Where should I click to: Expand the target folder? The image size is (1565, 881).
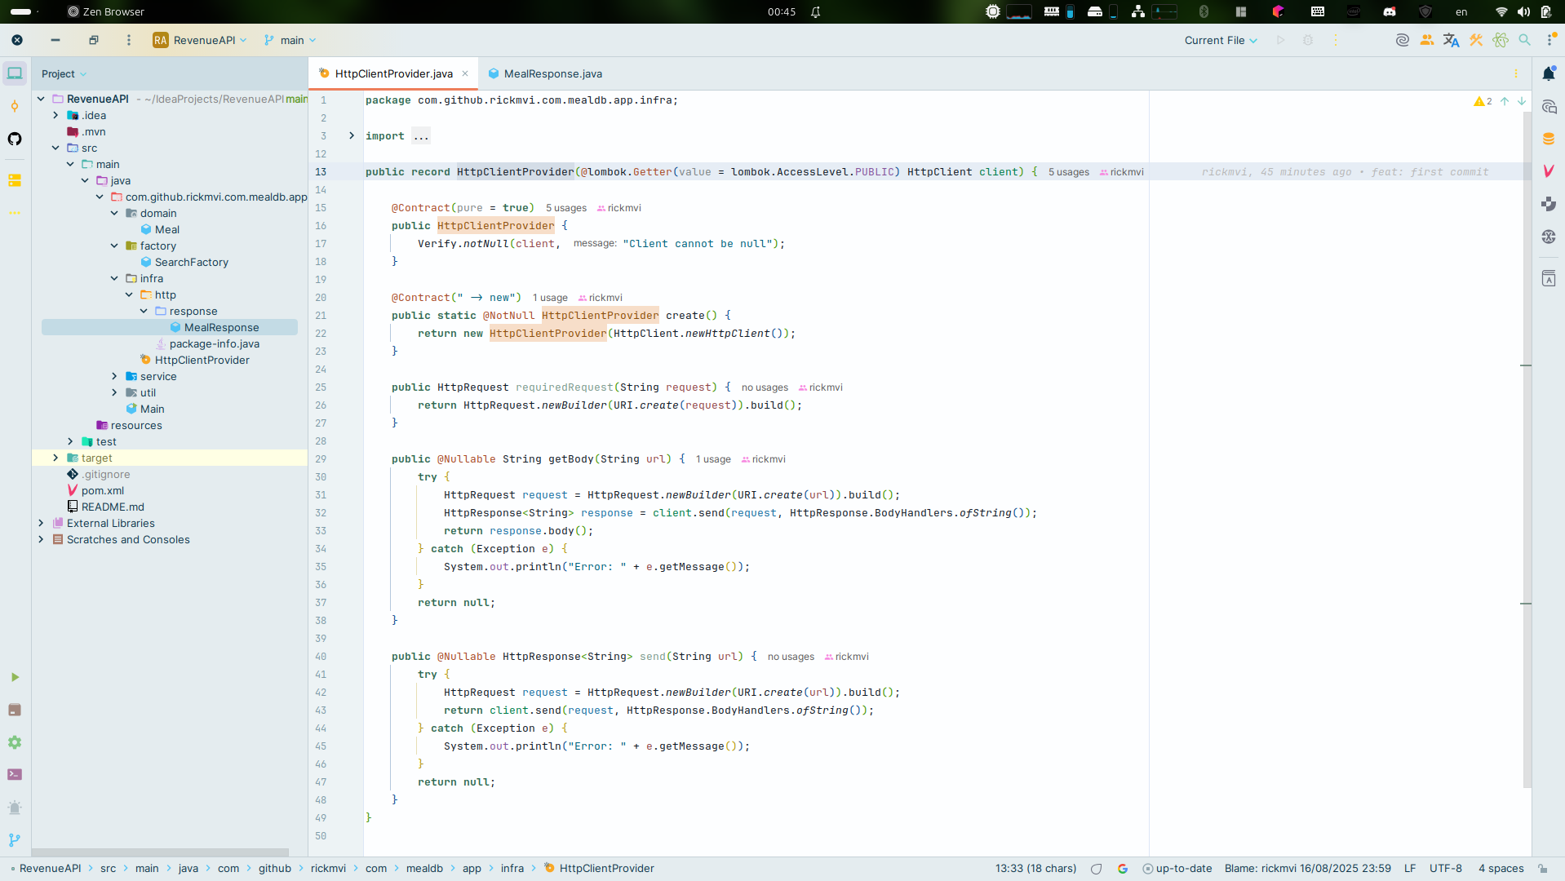click(55, 458)
